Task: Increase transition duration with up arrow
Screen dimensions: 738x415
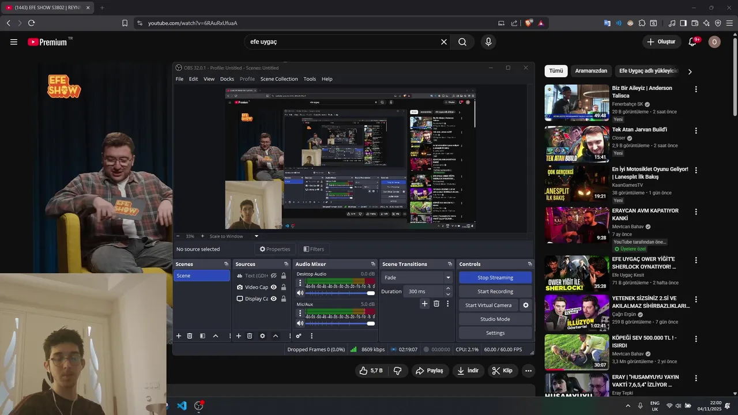Action: point(448,289)
